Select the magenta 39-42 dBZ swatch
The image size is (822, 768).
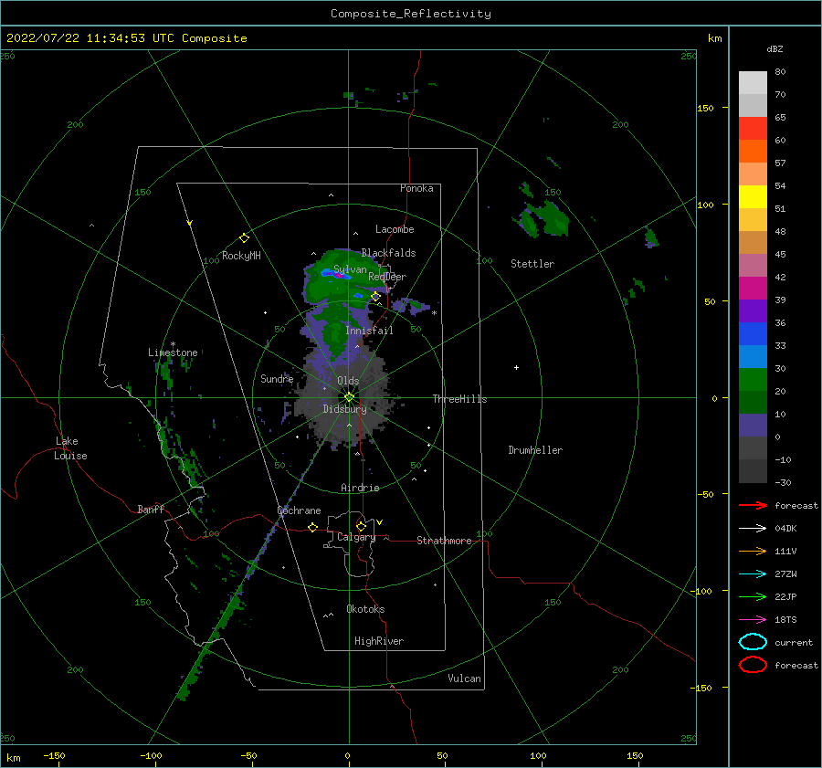pos(753,288)
